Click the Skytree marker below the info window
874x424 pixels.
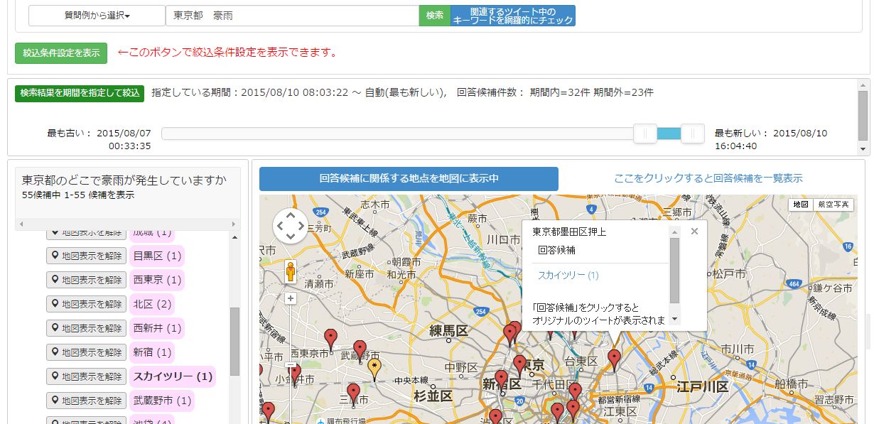pos(614,359)
